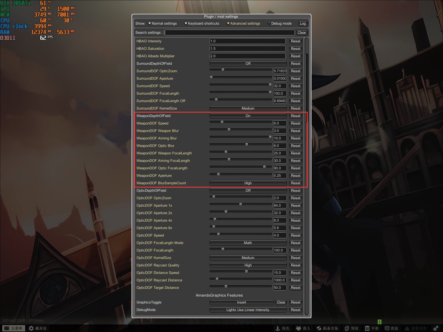
Task: Reset WeaponDOF Aperture setting
Action: (x=295, y=176)
